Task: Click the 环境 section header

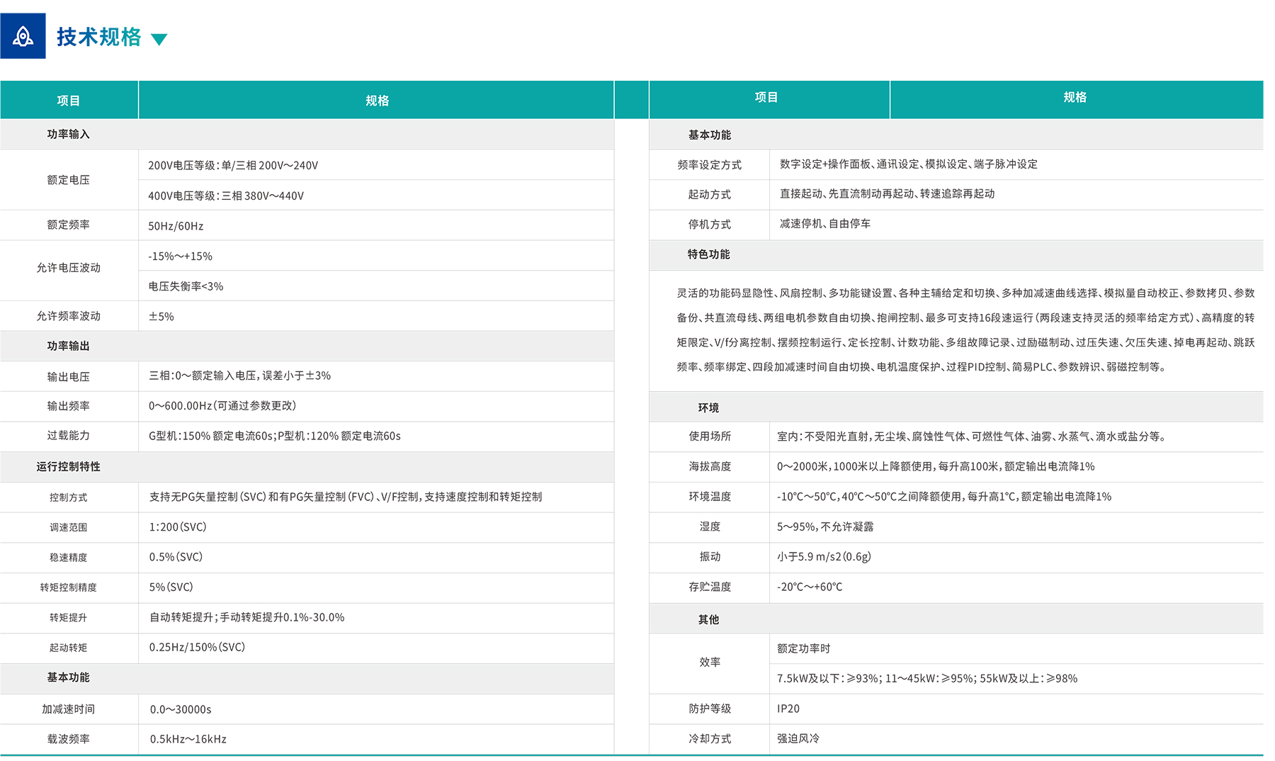Action: [708, 407]
